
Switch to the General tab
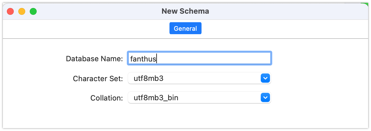pos(185,28)
